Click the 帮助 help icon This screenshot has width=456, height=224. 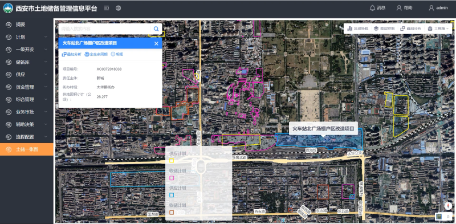coord(404,8)
